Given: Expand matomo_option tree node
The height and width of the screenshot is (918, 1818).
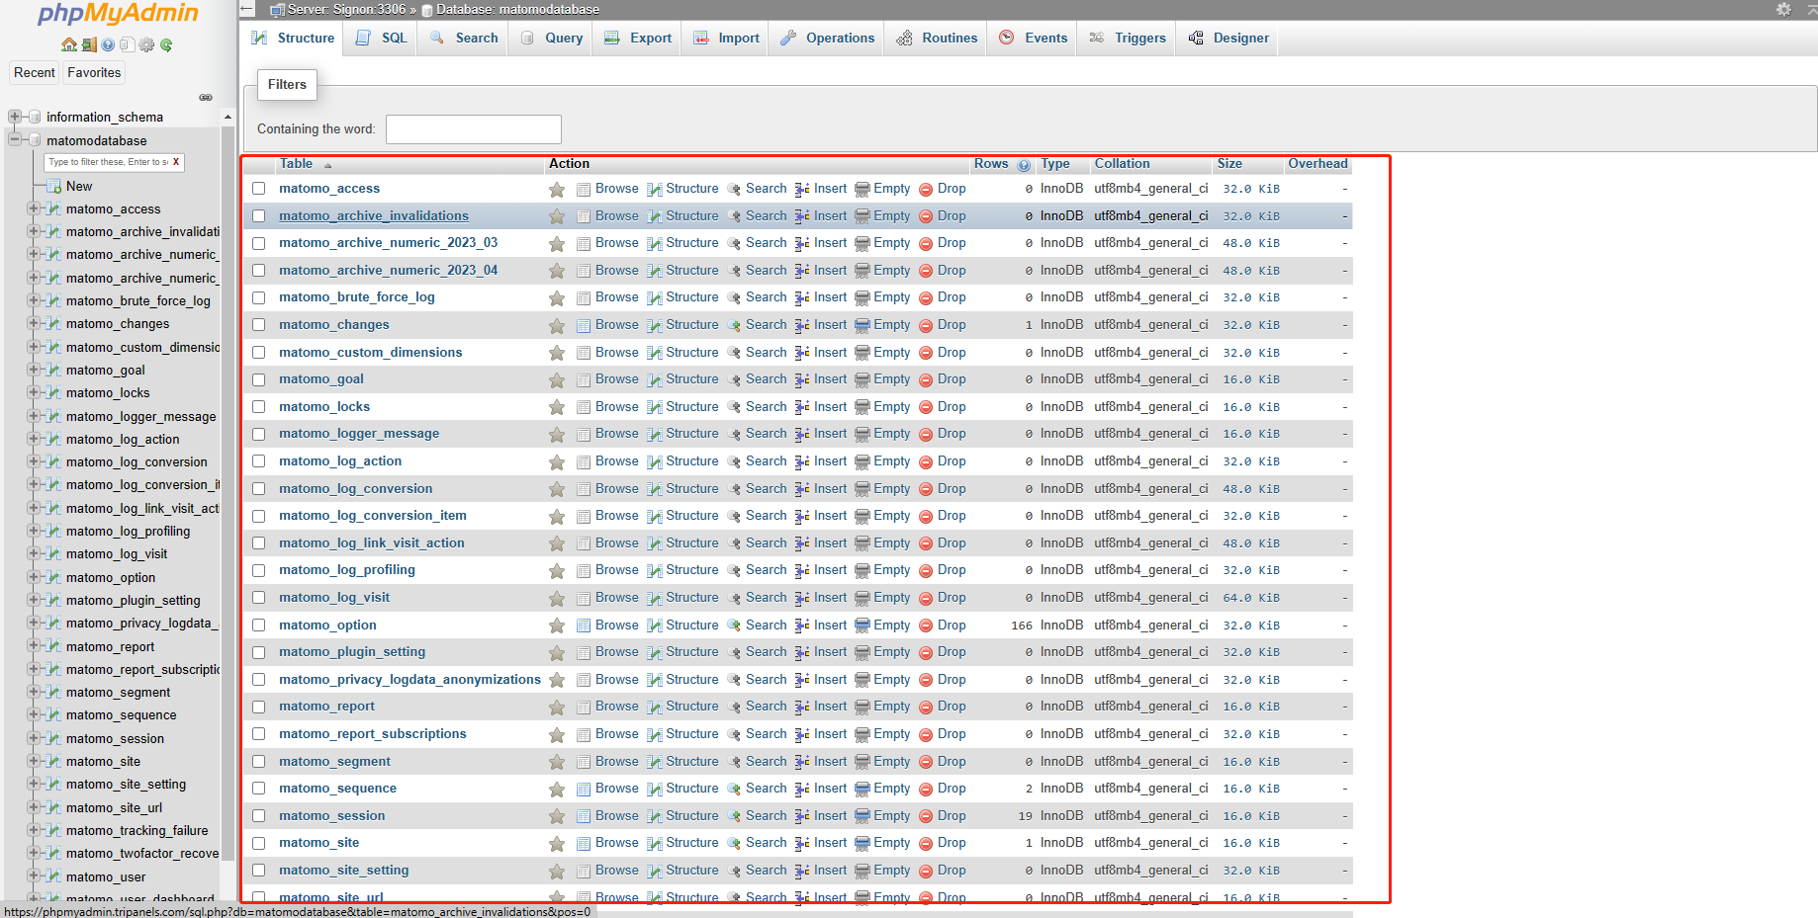Looking at the screenshot, I should (x=34, y=577).
